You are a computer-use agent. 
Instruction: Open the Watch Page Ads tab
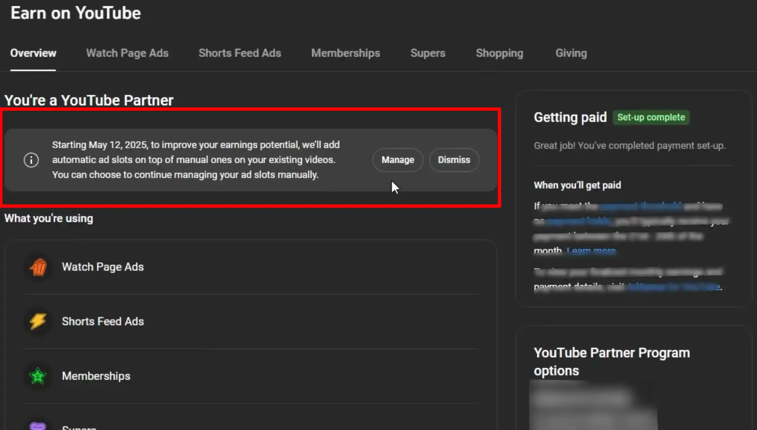click(x=127, y=53)
